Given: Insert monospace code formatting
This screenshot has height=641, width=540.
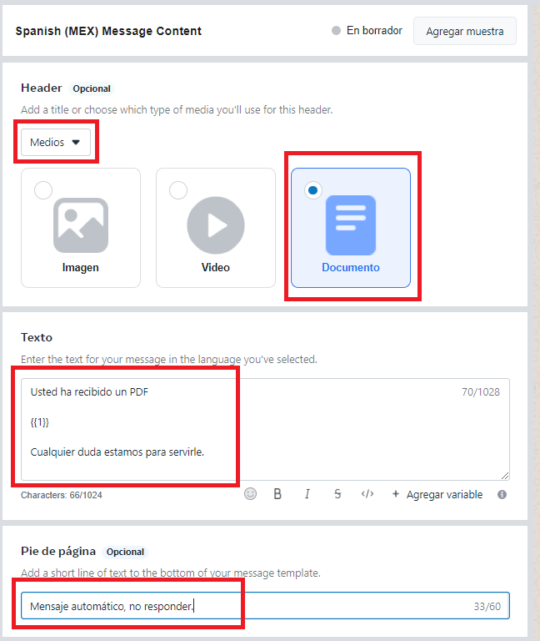Looking at the screenshot, I should [367, 494].
